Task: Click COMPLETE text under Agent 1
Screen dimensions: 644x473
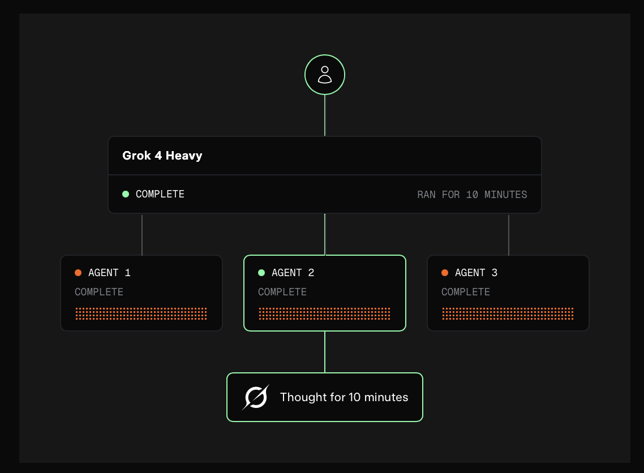Action: 99,292
